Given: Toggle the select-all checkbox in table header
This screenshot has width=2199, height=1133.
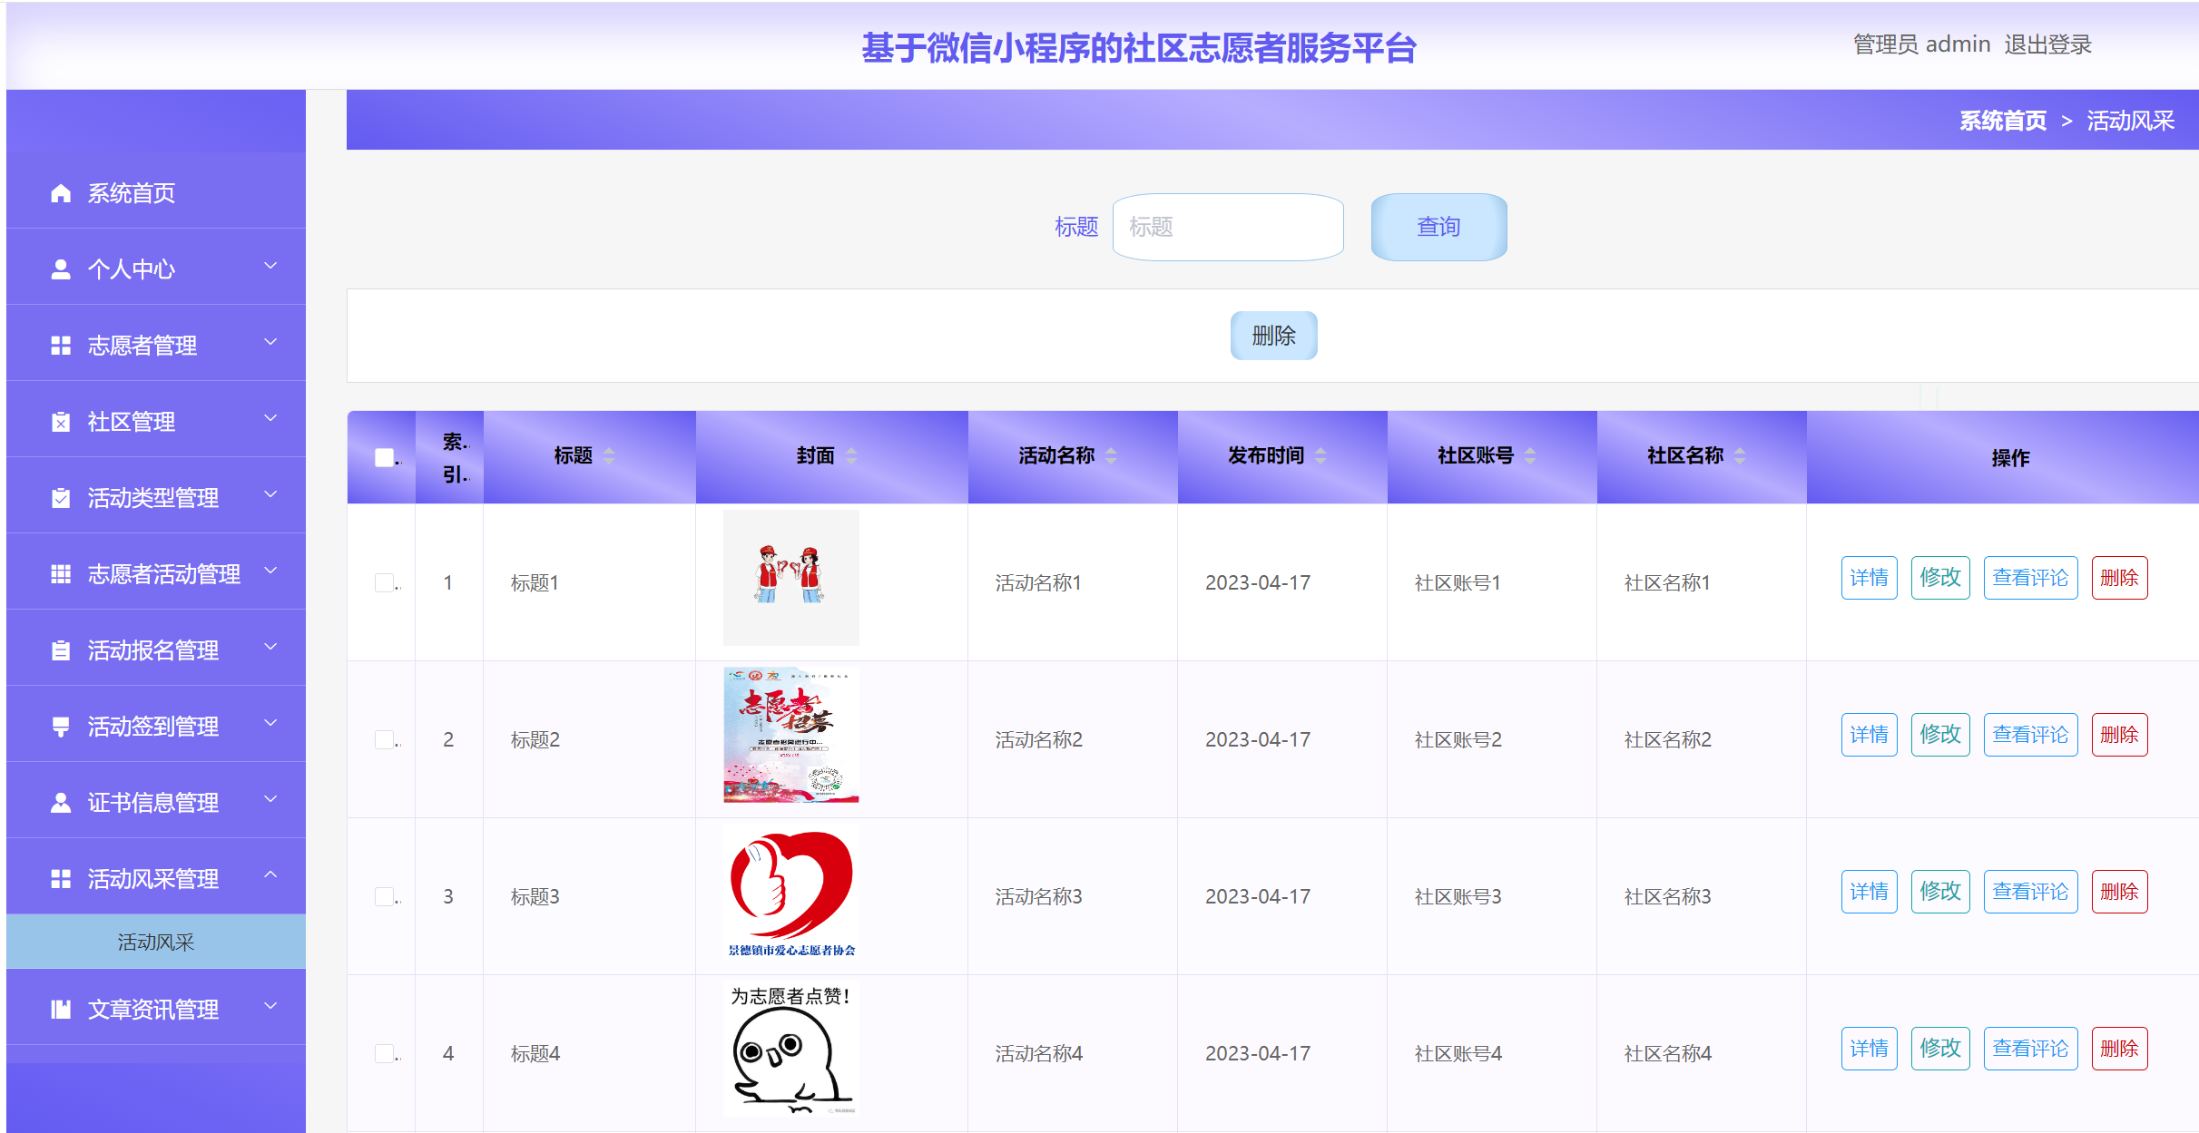Looking at the screenshot, I should [x=384, y=457].
